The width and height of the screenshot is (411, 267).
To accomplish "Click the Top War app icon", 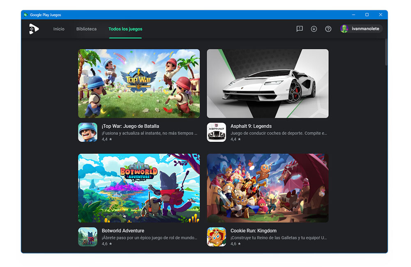I will click(x=88, y=132).
